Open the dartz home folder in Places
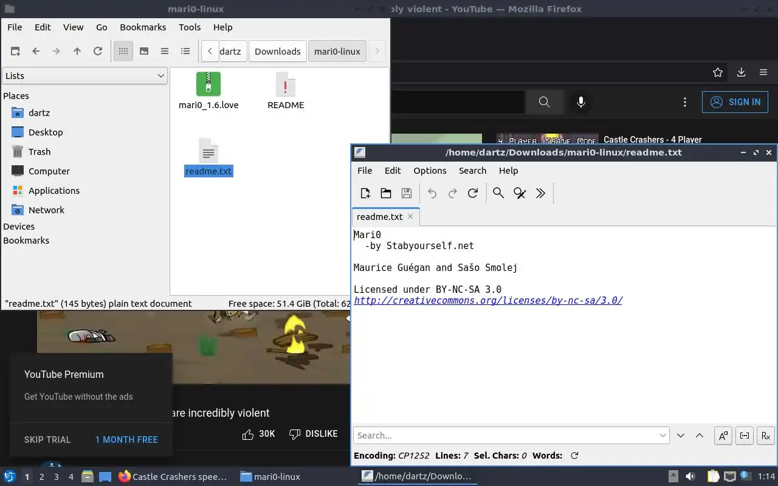 [x=39, y=113]
